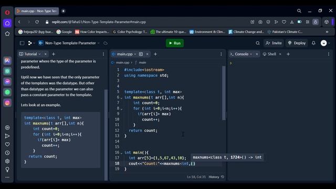Open Messenger in the Opera sidebar
The width and height of the screenshot is (336, 189).
click(x=7, y=82)
